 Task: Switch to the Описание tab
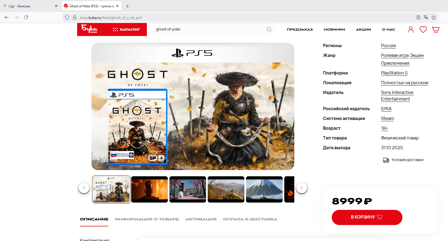[94, 219]
